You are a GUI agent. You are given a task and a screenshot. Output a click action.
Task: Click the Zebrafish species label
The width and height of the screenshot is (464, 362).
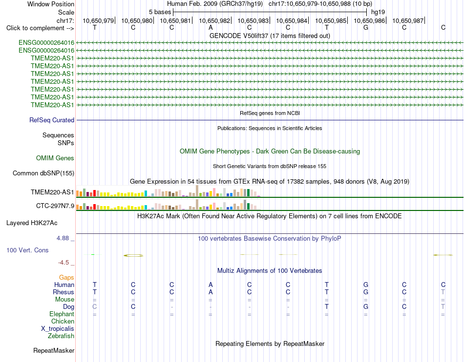(61, 336)
